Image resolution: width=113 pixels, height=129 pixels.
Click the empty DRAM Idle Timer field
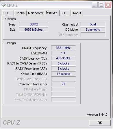[63, 89]
